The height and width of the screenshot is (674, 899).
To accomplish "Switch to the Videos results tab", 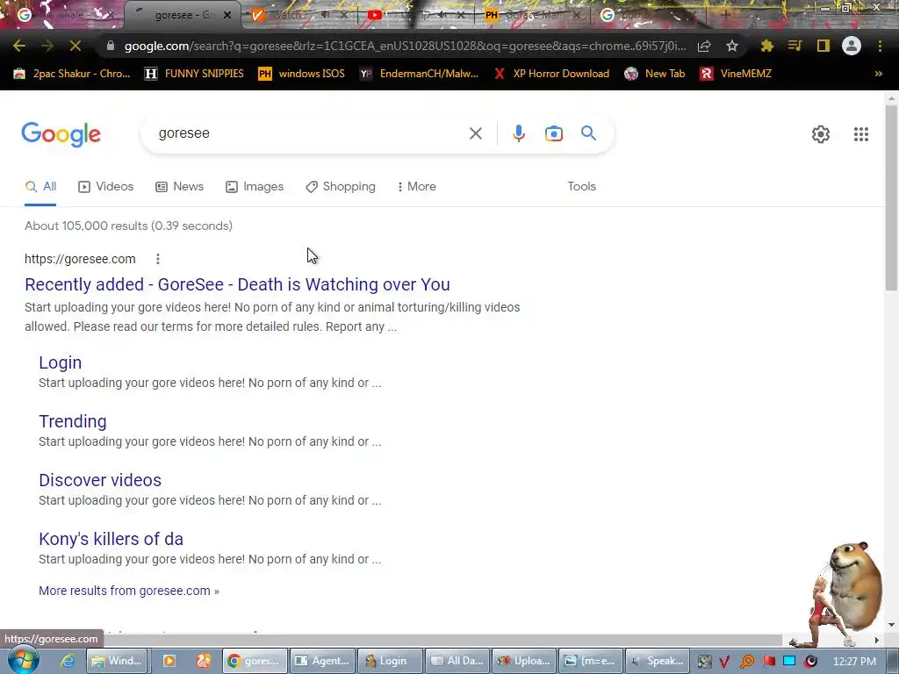I will tap(106, 187).
